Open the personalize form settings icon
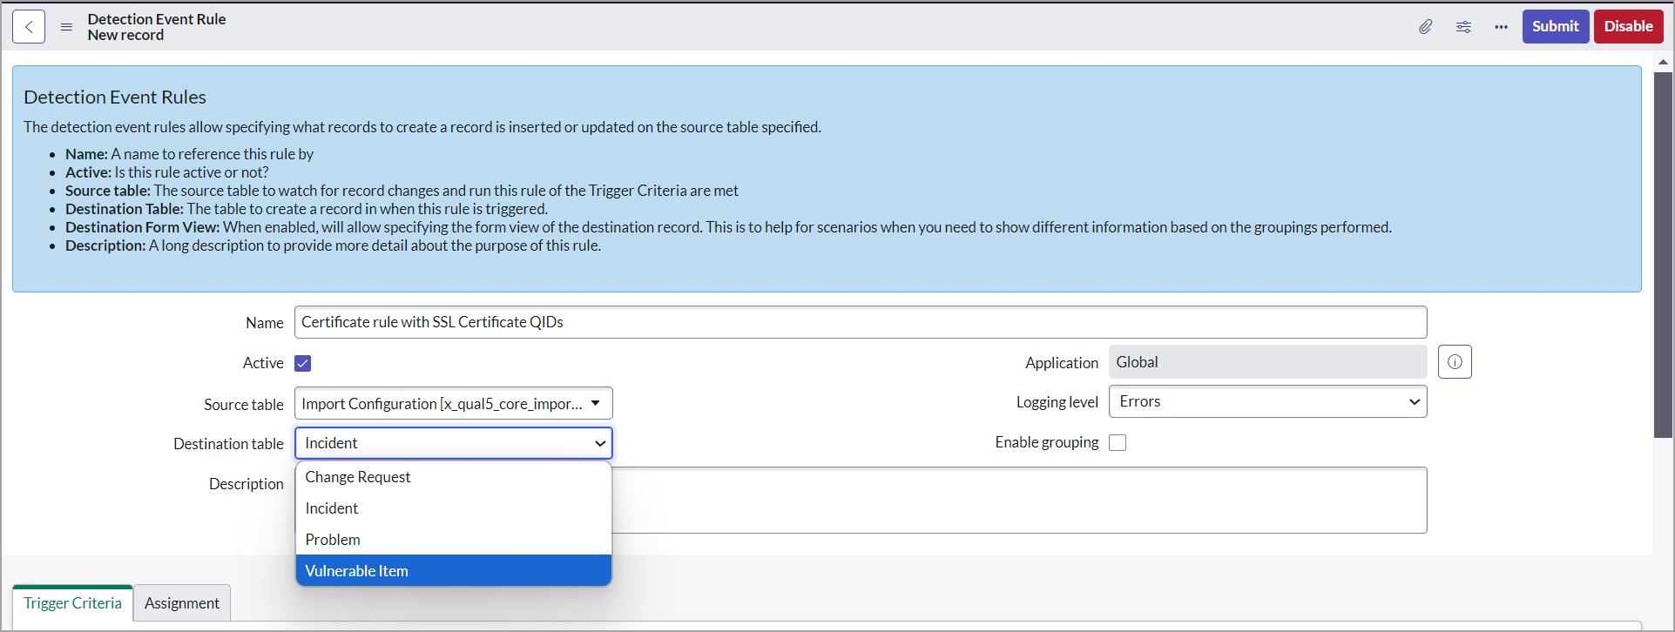 click(1463, 27)
